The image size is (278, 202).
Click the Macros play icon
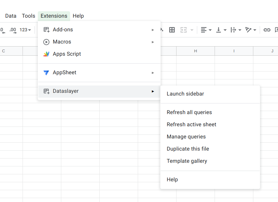pyautogui.click(x=46, y=42)
